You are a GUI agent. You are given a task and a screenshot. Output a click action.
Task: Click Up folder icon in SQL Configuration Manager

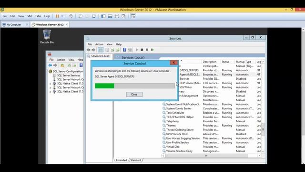point(62,65)
